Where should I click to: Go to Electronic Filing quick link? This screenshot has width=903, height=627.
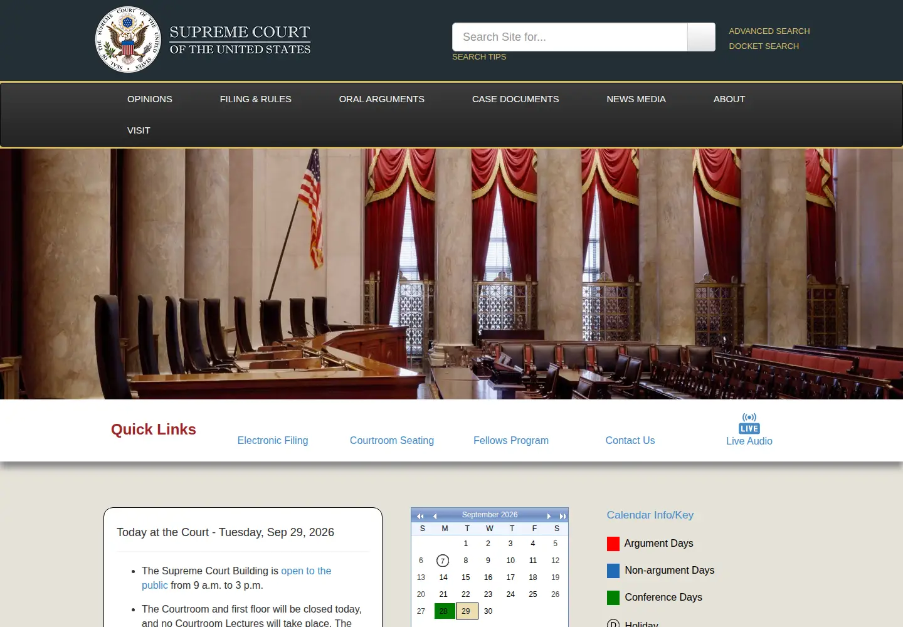[x=272, y=440]
